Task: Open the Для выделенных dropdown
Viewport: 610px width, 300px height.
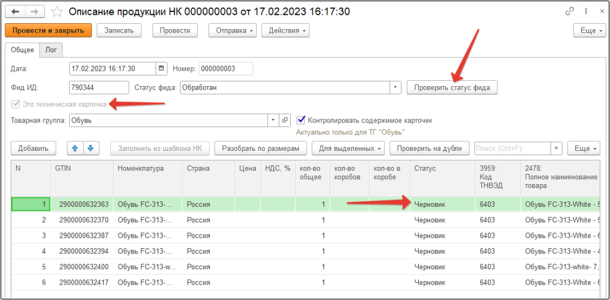Action: pyautogui.click(x=348, y=148)
